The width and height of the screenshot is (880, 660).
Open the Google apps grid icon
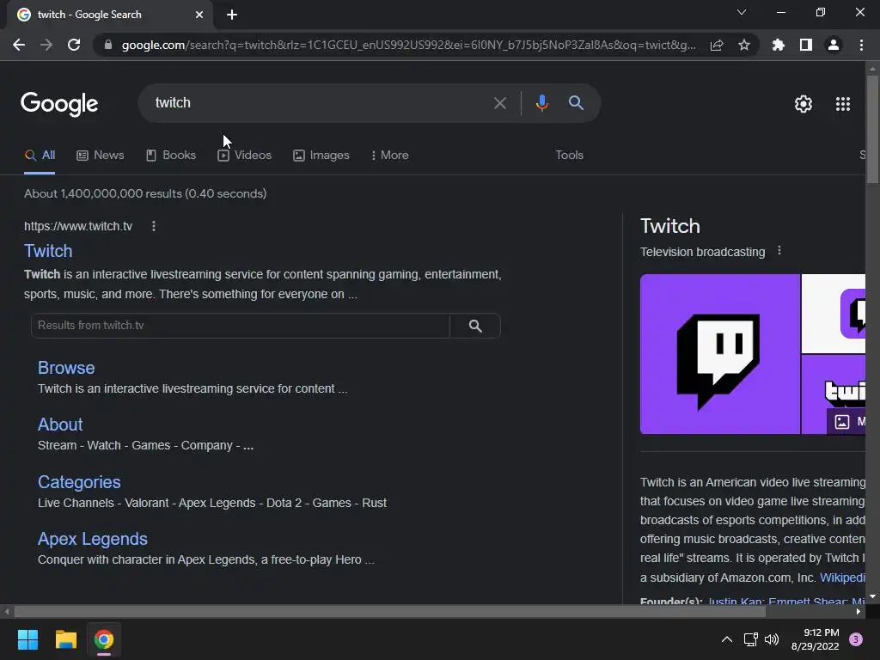click(843, 104)
